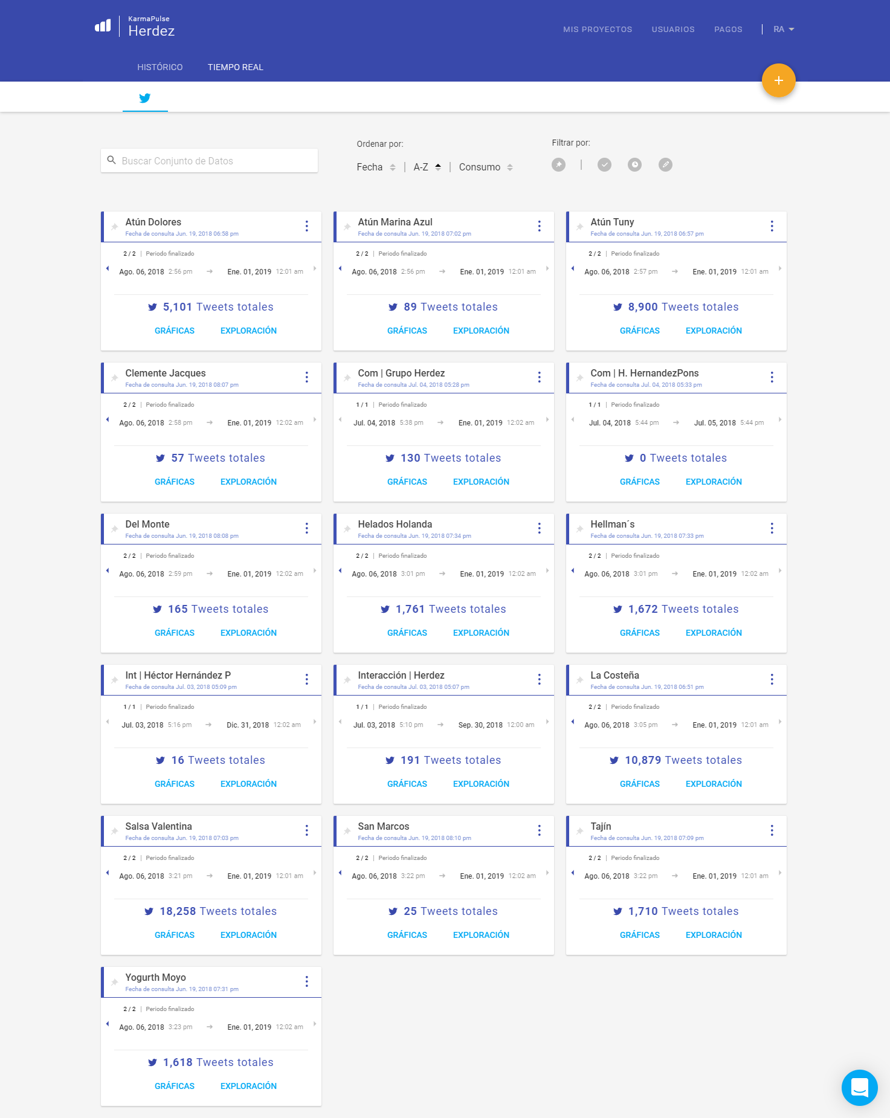Viewport: 890px width, 1118px height.
Task: Open Gráficas for Tajín
Action: tap(640, 935)
